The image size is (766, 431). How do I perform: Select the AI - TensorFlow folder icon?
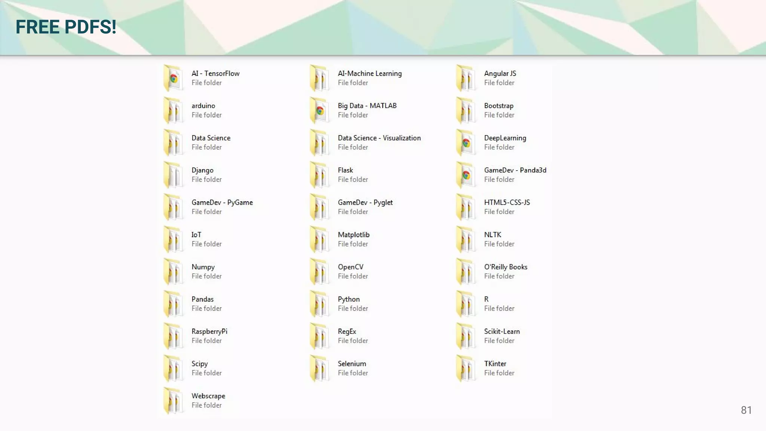[x=174, y=78]
